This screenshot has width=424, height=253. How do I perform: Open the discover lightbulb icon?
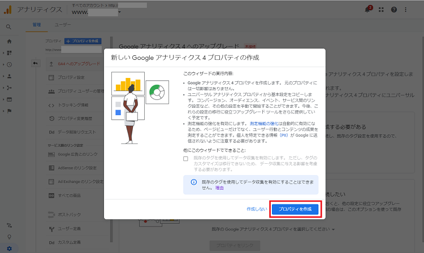click(9, 237)
